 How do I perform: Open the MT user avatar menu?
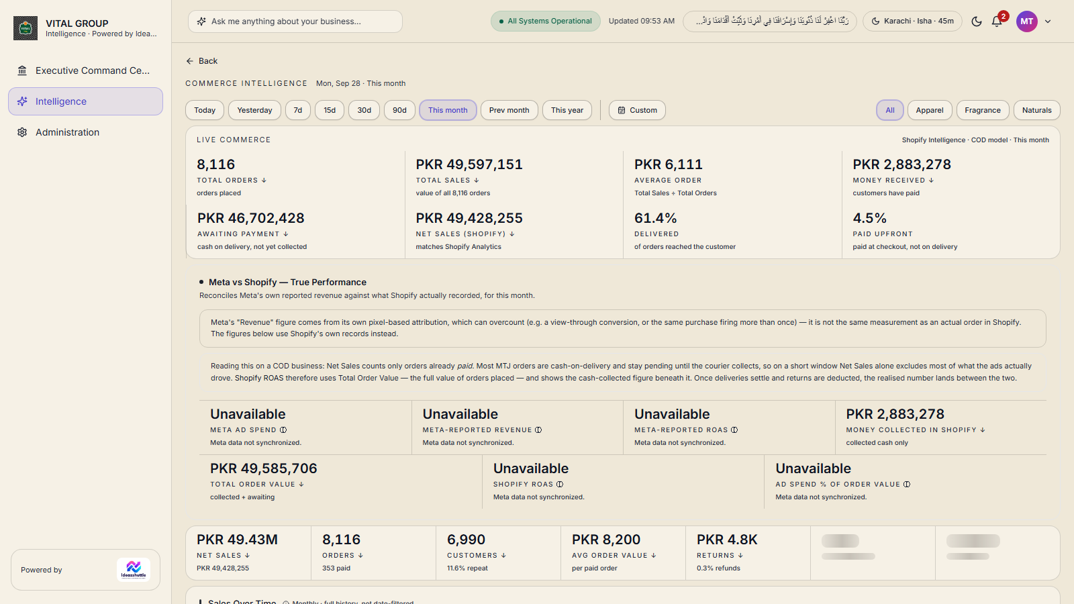(x=1027, y=21)
